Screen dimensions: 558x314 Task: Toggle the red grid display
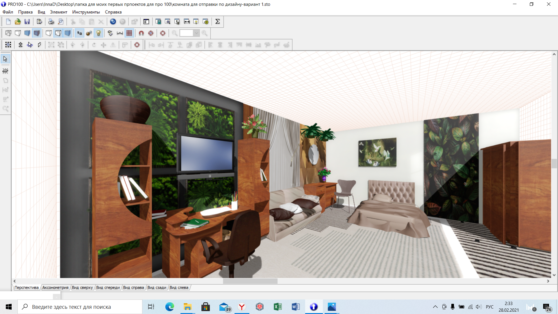click(x=129, y=33)
